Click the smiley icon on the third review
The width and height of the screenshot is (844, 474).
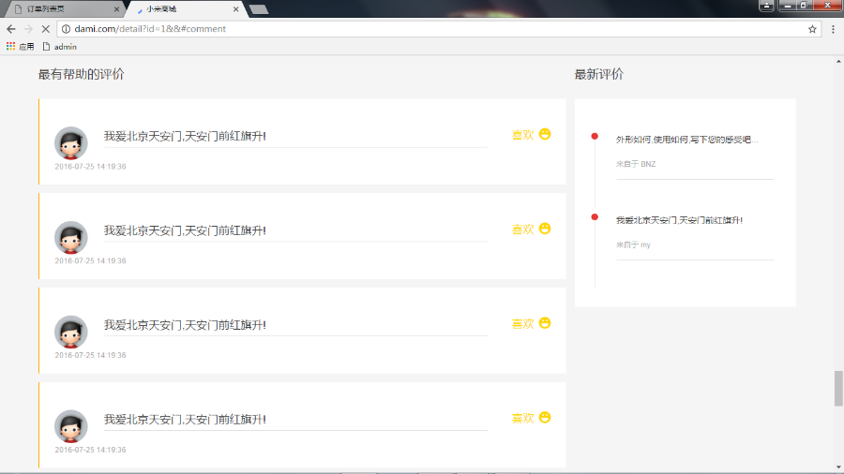point(545,323)
